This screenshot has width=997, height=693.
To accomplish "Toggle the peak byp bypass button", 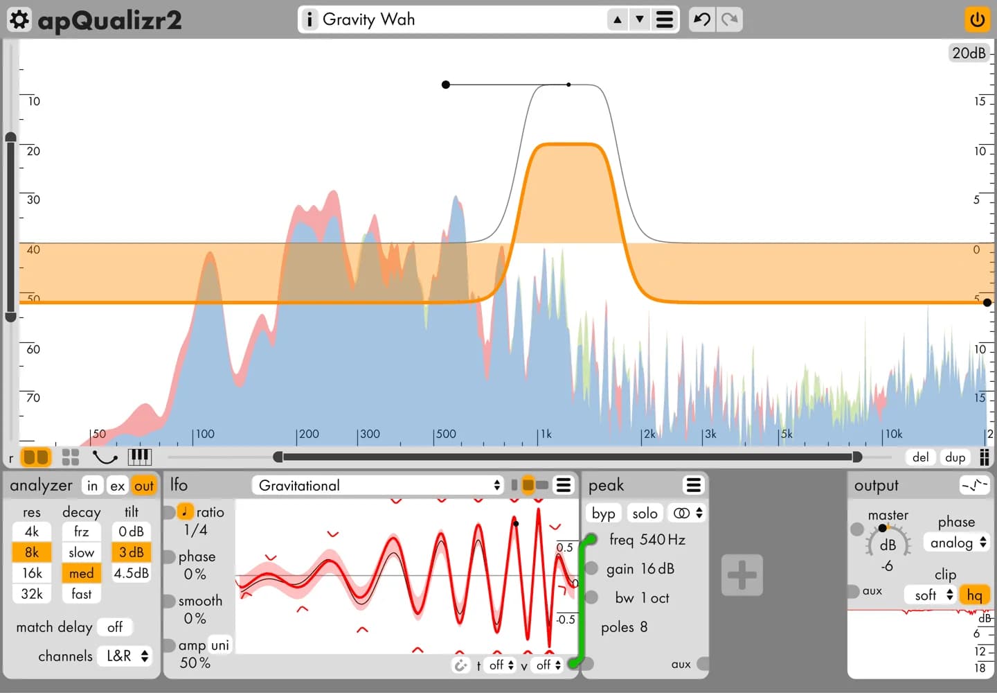I will click(603, 514).
